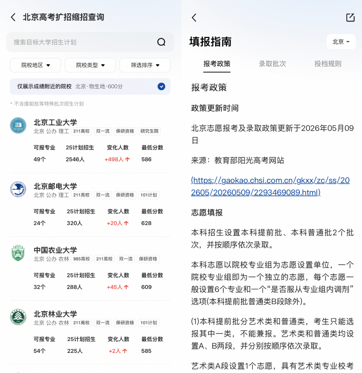
Task: Expand the 院校地区 filter dropdown
Action: click(36, 65)
